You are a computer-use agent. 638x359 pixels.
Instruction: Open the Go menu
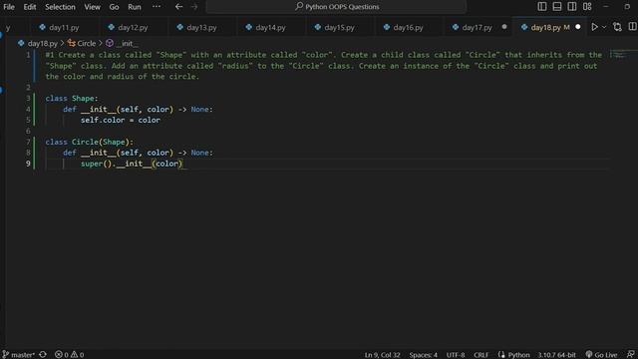point(114,7)
